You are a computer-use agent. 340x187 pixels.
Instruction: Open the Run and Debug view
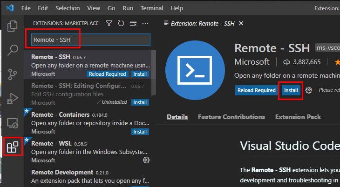[x=13, y=99]
